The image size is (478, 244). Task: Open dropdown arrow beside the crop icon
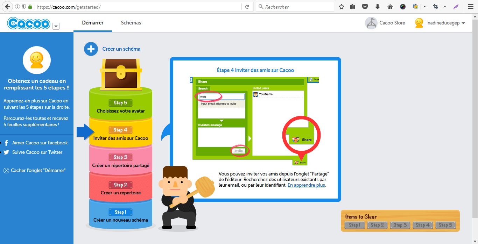(445, 7)
